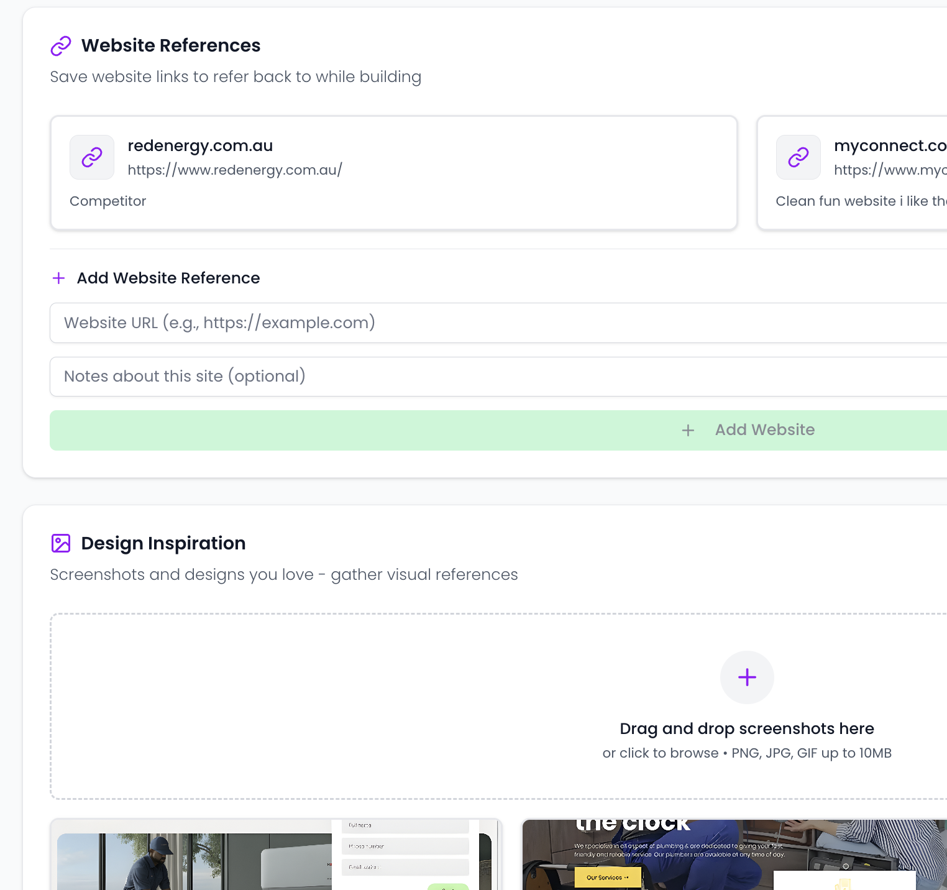Image resolution: width=947 pixels, height=890 pixels.
Task: Click the link icon on myconnect card
Action: click(x=798, y=157)
